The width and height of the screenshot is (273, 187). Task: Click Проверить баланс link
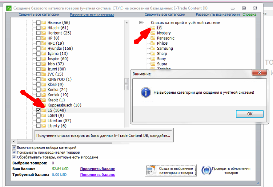97,169
